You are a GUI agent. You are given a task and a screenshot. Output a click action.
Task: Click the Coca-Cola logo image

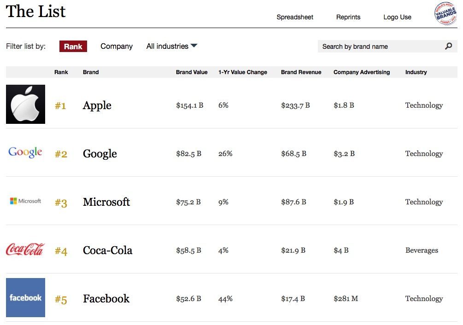tap(25, 249)
